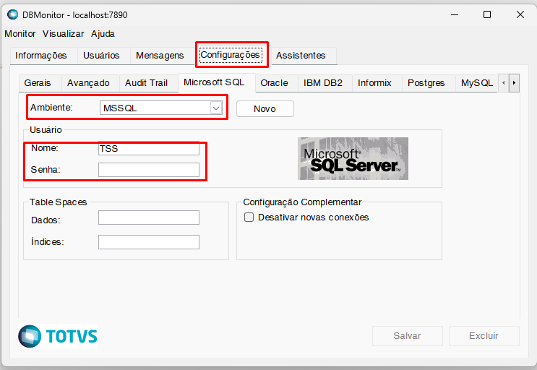Viewport: 537px width, 370px height.
Task: Open the Ajuda menu
Action: click(103, 34)
